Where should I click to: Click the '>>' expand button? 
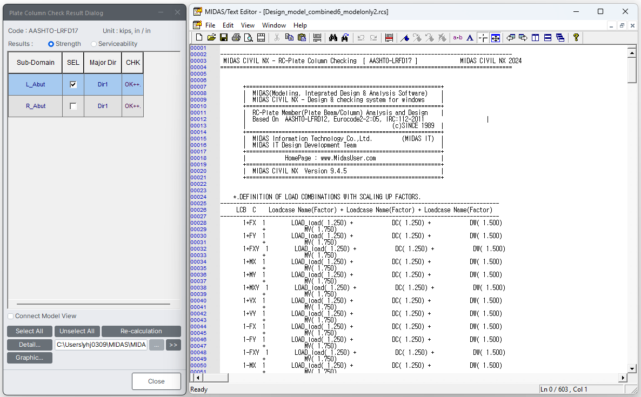coord(173,345)
